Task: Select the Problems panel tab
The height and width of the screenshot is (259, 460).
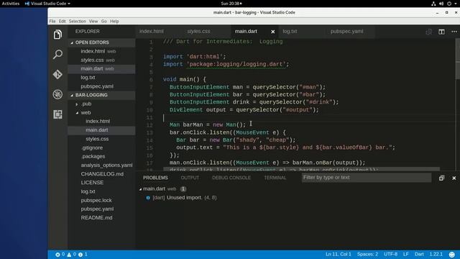Action: point(155,178)
